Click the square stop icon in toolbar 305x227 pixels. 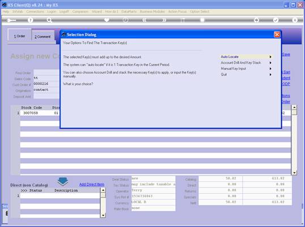point(202,20)
